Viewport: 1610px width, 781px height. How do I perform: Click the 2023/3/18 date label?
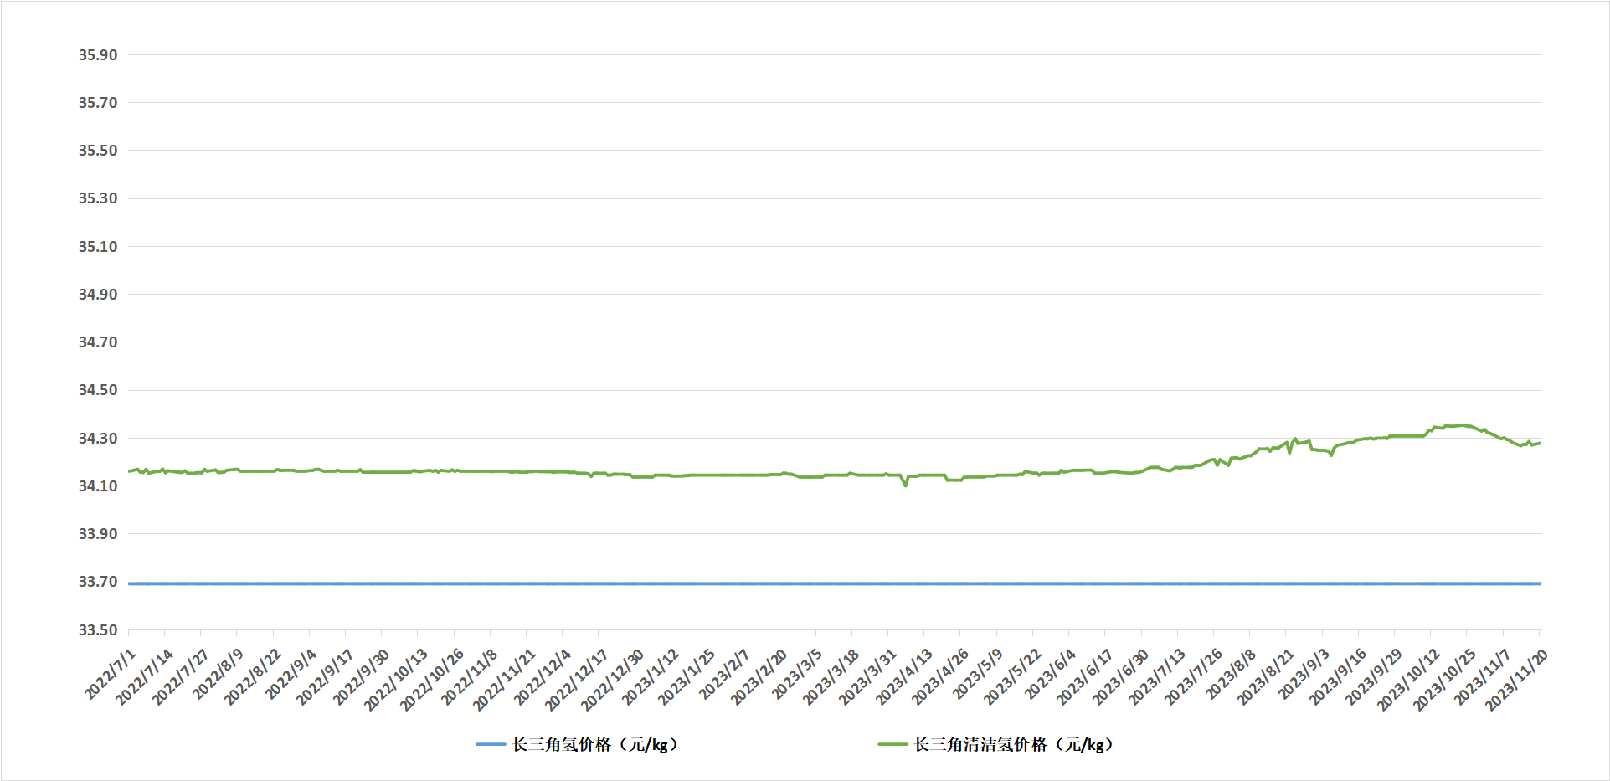coord(831,677)
